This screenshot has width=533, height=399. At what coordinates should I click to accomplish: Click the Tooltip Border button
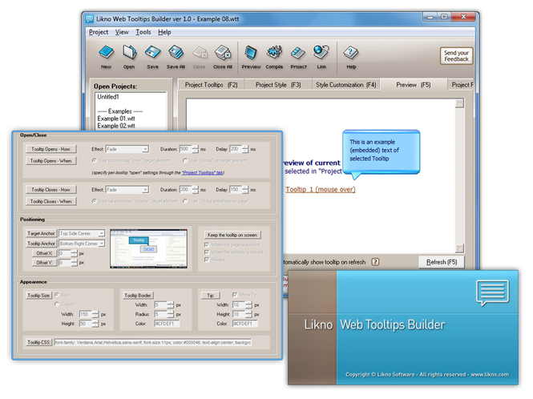pos(138,296)
